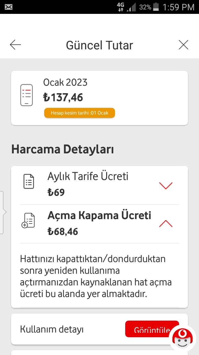199x355 pixels.
Task: Tap the 4G signal indicator
Action: tap(121, 7)
